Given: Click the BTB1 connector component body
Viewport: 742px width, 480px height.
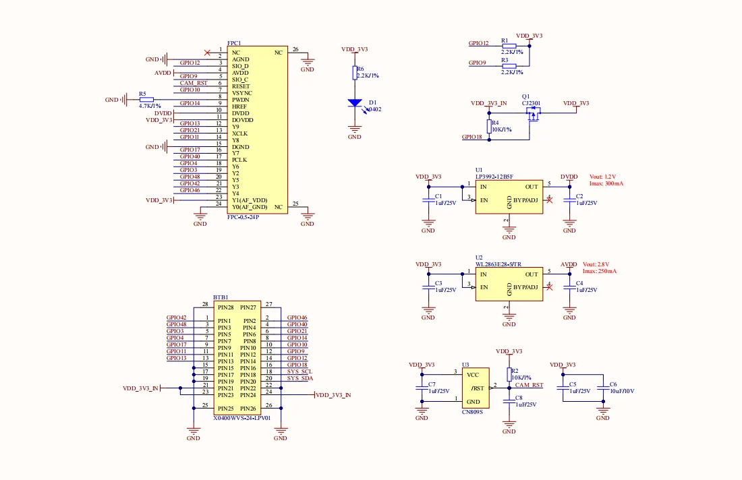Looking at the screenshot, I should tap(237, 357).
